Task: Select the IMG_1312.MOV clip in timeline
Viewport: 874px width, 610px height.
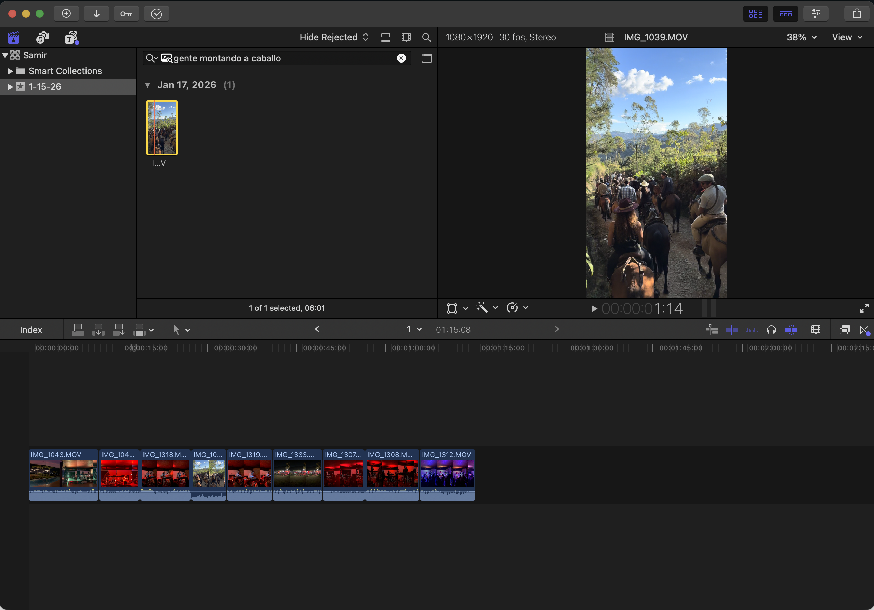Action: (x=447, y=473)
